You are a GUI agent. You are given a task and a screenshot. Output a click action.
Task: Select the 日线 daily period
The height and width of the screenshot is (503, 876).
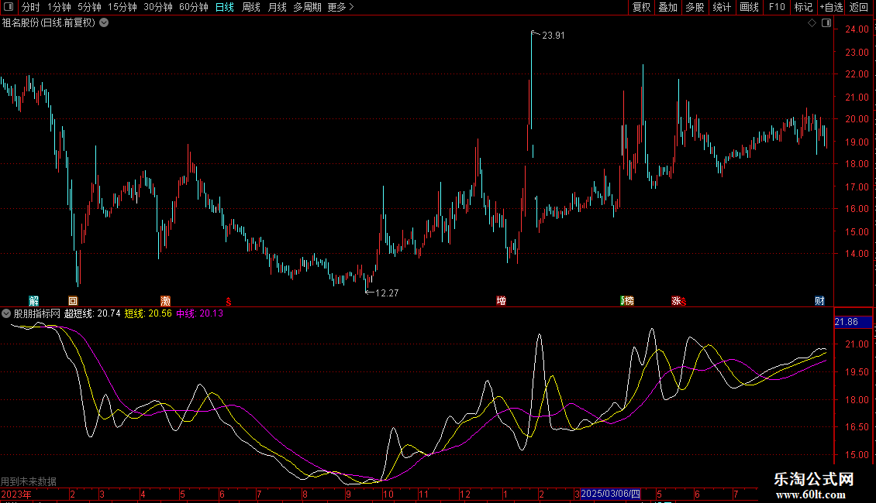225,7
